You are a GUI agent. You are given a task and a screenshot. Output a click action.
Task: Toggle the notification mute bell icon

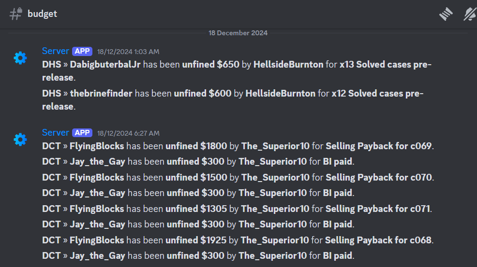(470, 14)
